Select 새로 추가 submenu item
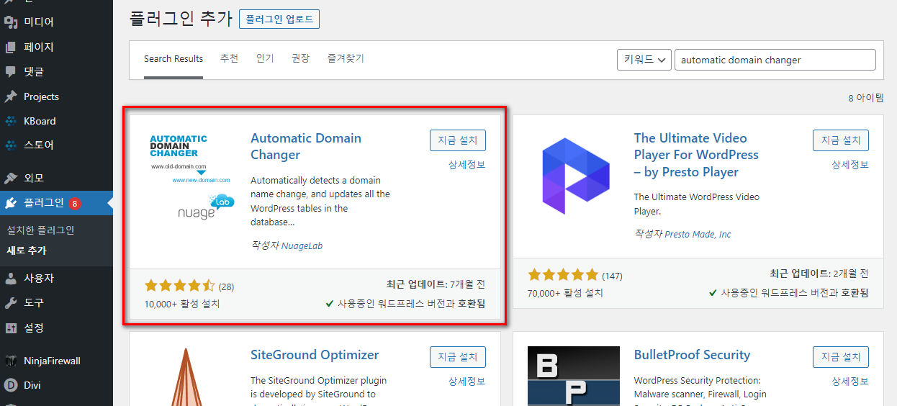 [x=27, y=251]
